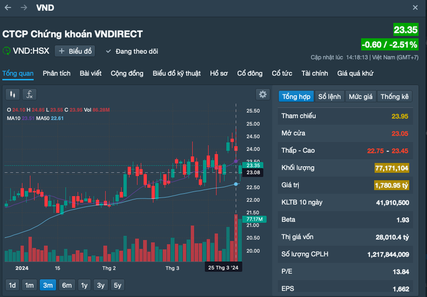Open the Cổ tức tab
427x297 pixels.
tap(282, 73)
